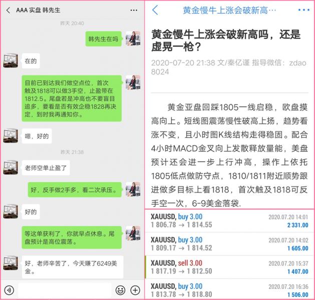Tap trade time 2020.07.20 15:37
Viewport: 315px width, 300px height.
(288, 263)
